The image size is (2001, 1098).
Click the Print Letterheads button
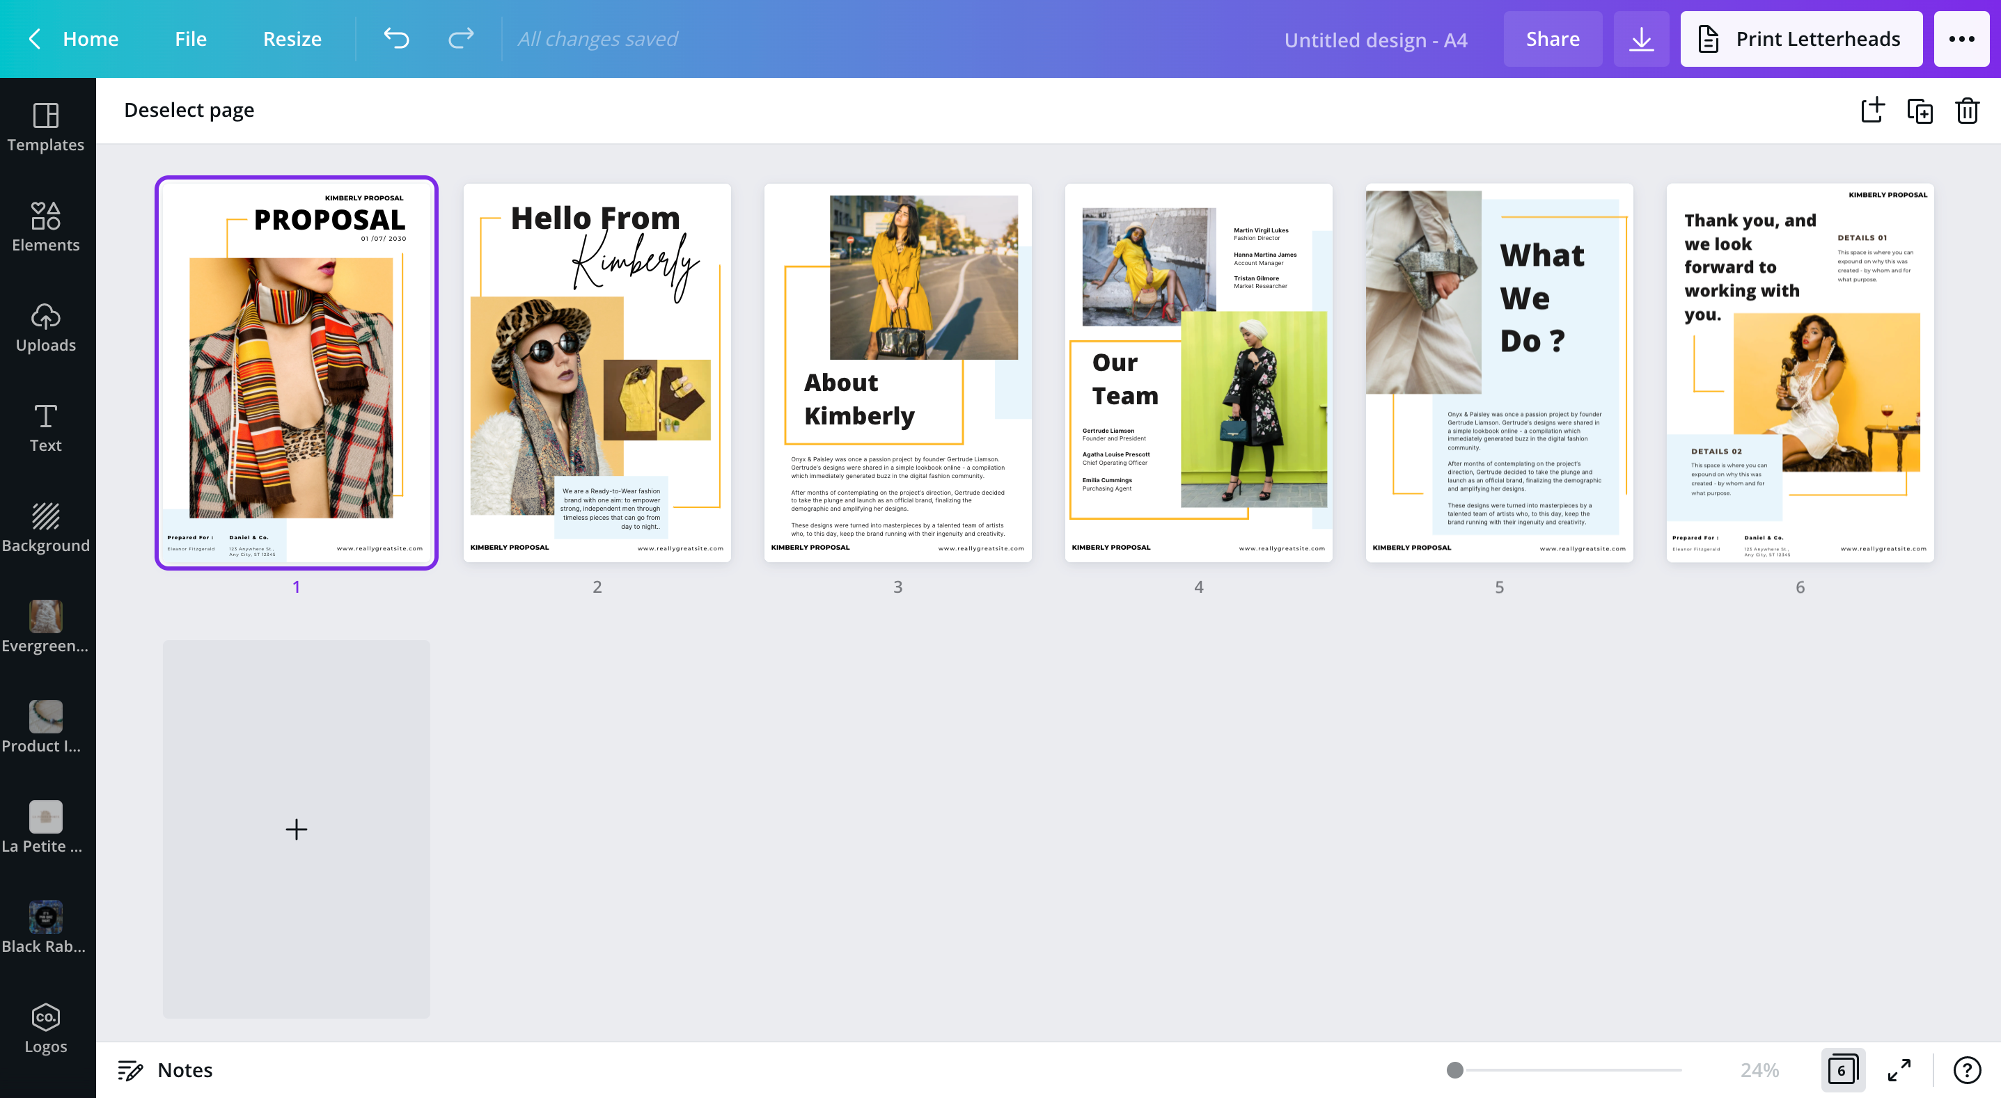1801,39
